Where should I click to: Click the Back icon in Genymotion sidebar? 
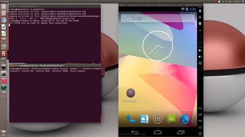200,108
